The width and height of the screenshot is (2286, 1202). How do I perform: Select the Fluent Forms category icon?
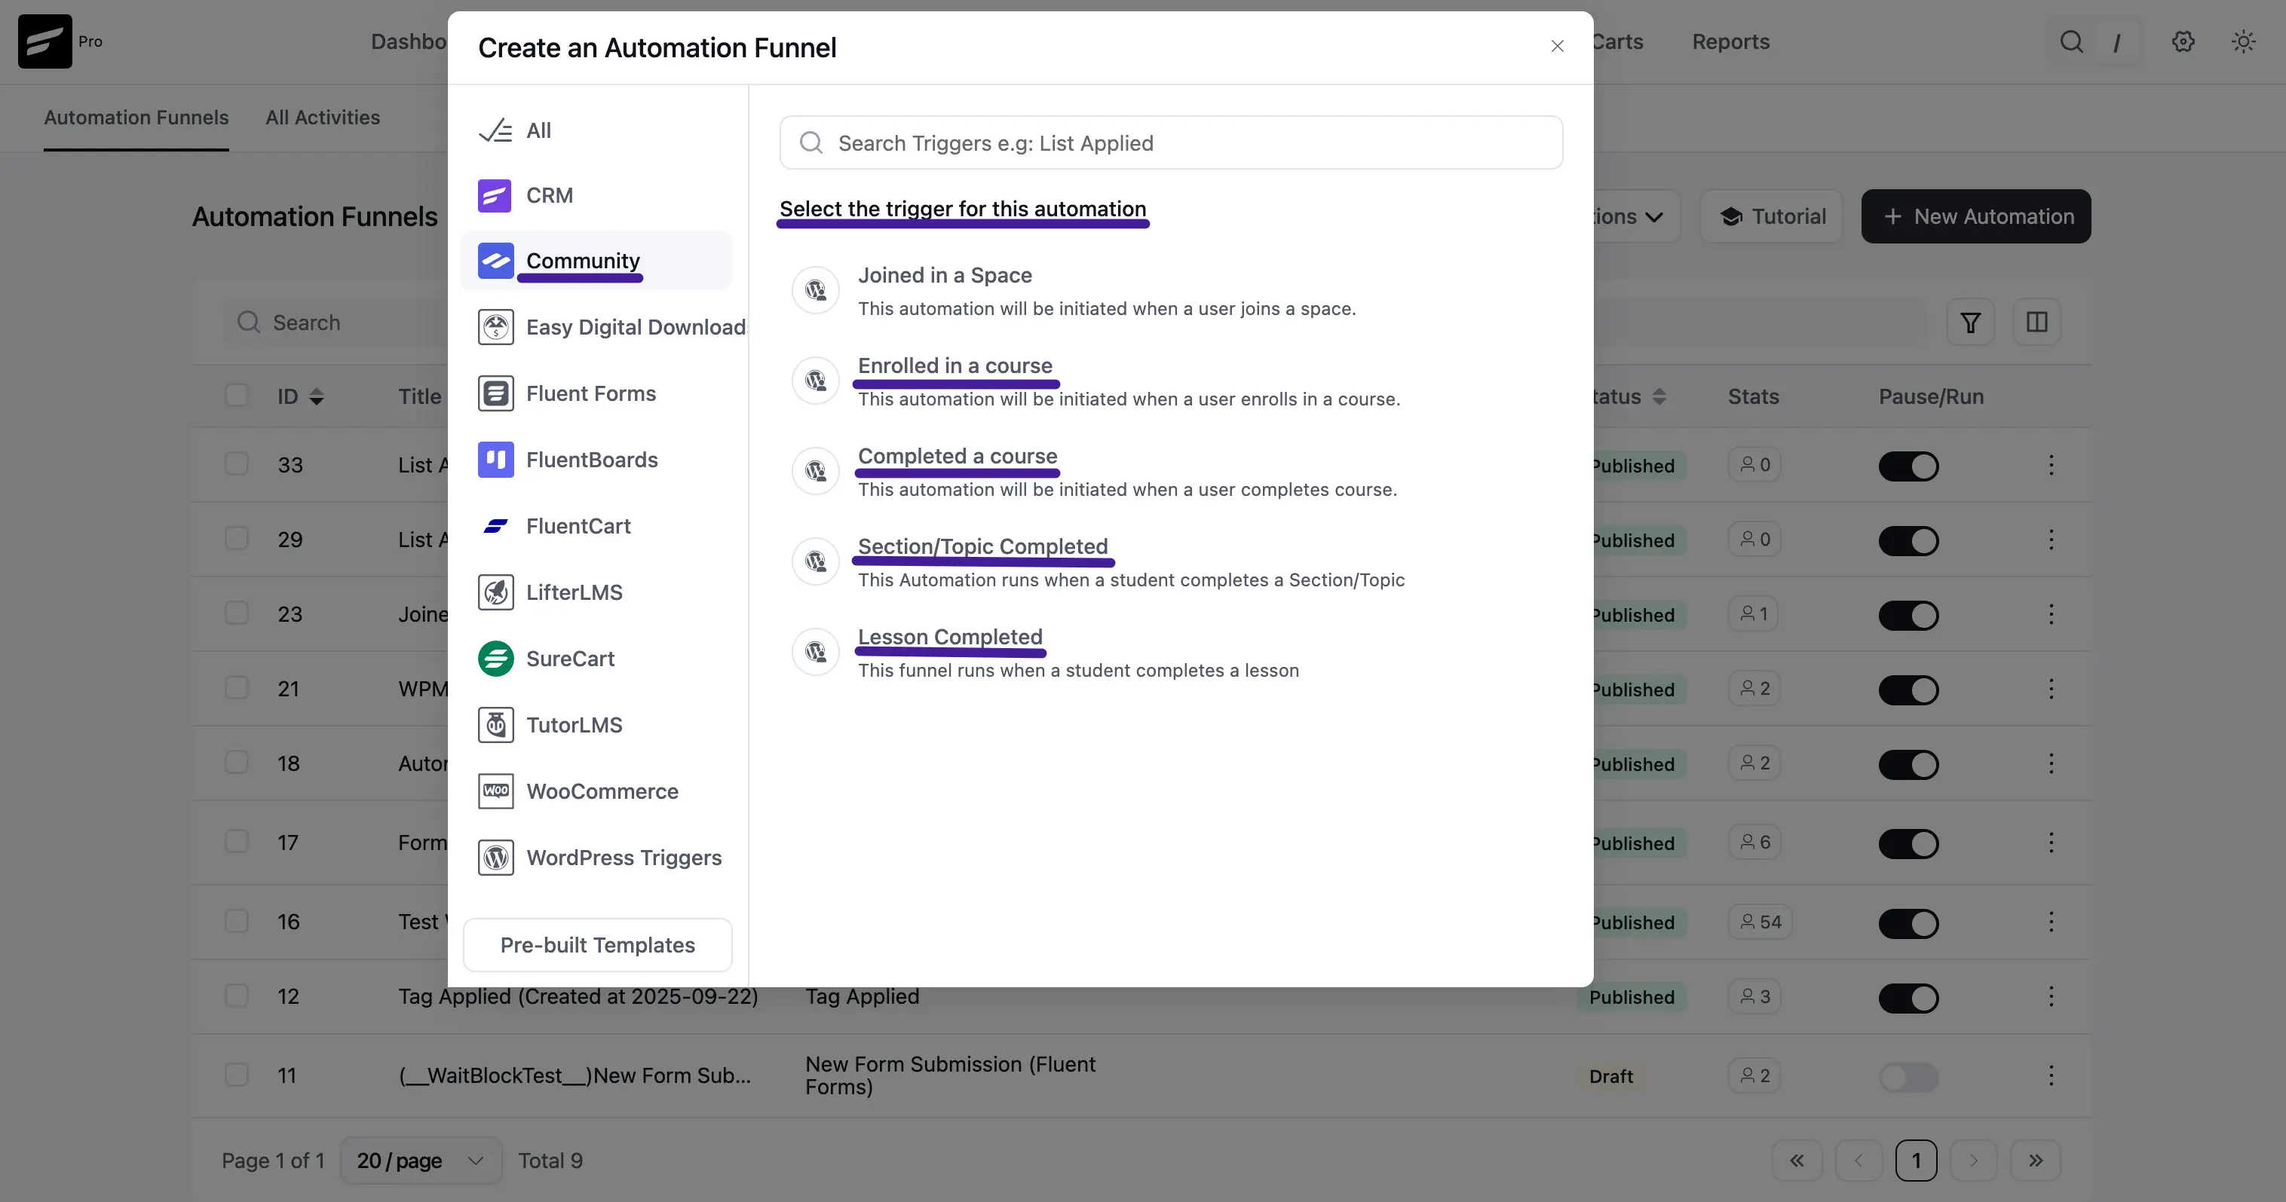tap(495, 393)
